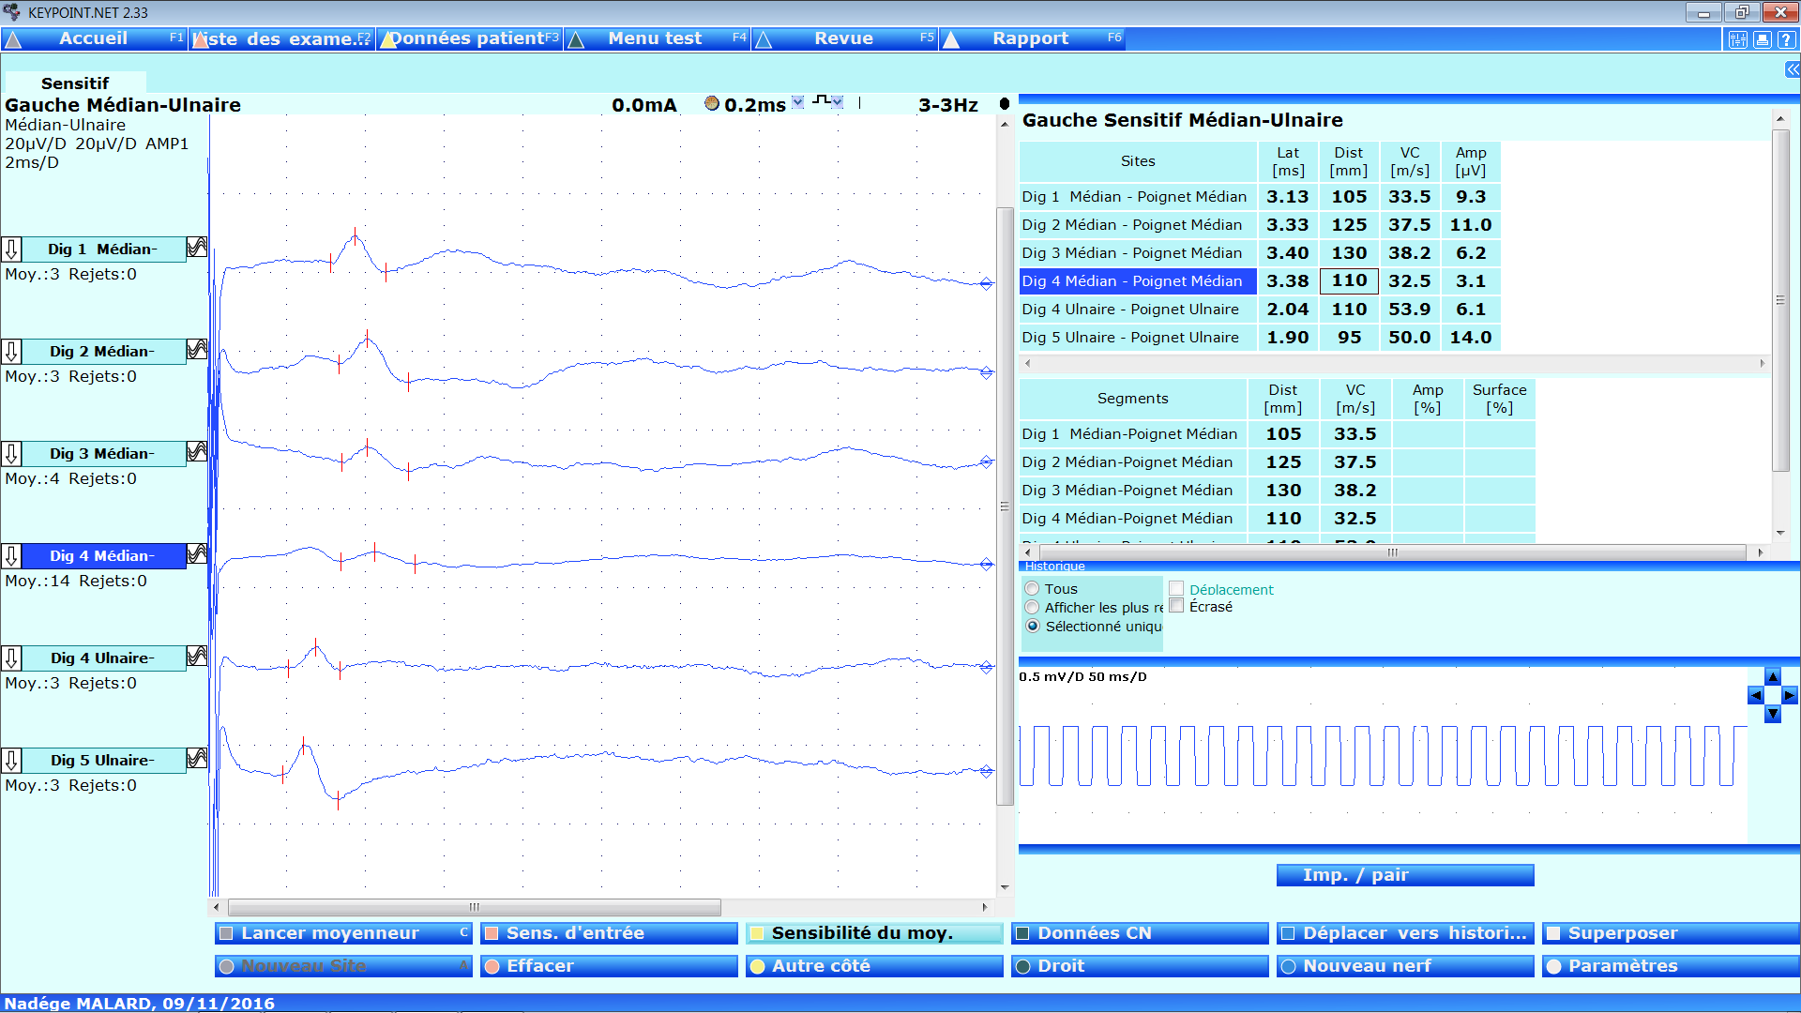
Task: Click the Sites table scroll-right arrow
Action: click(x=1763, y=363)
